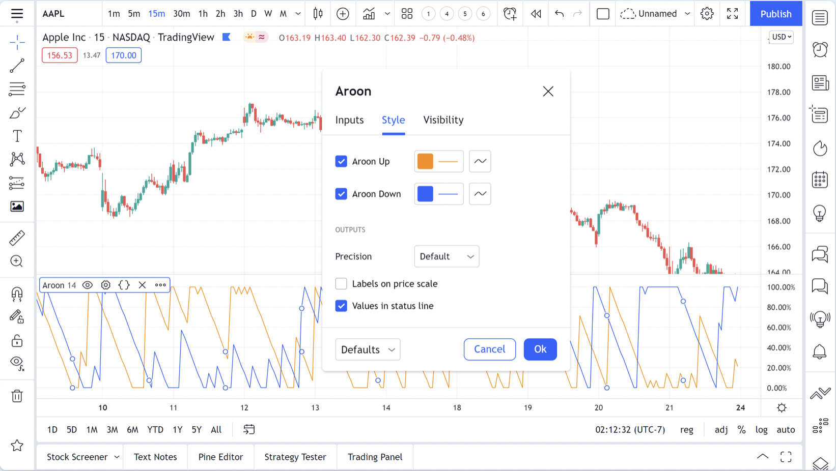Enable magnet mode in the left toolbar
Viewport: 836px width, 471px height.
click(17, 294)
